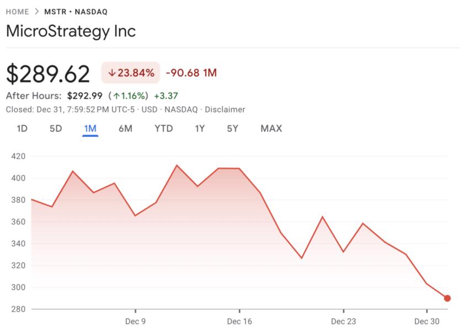
Task: Select the 1M range tab
Action: pos(90,129)
